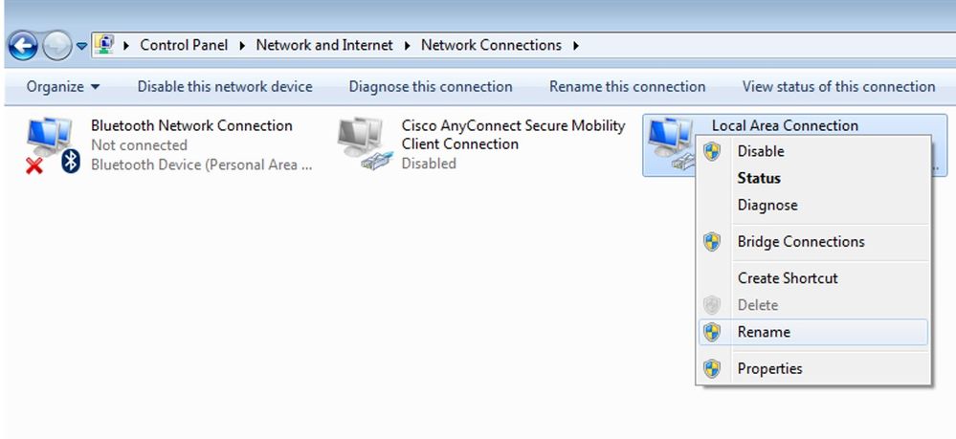Click the address bar network location icon

tap(105, 45)
